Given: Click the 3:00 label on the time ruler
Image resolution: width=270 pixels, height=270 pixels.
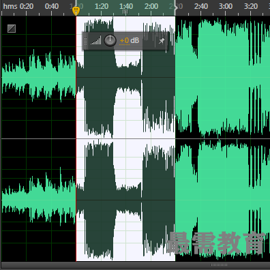Looking at the screenshot, I should [x=226, y=6].
